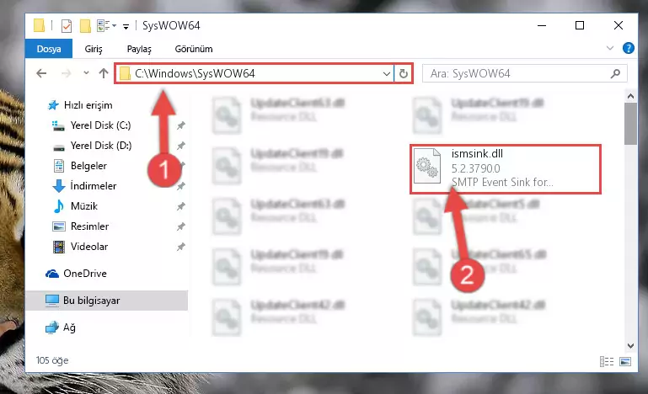Image resolution: width=648 pixels, height=394 pixels.
Task: Click the back navigation arrow
Action: [41, 73]
